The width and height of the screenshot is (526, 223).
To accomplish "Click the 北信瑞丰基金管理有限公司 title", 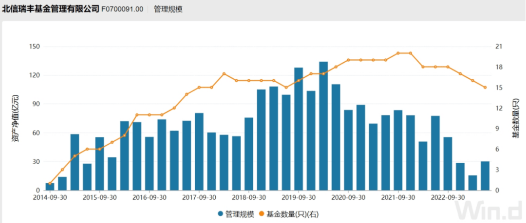I will [x=50, y=9].
